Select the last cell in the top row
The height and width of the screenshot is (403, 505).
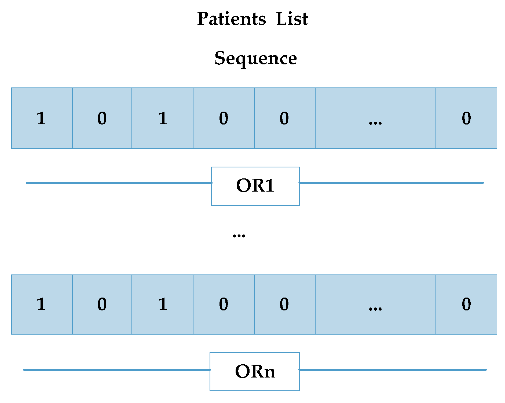tap(466, 118)
